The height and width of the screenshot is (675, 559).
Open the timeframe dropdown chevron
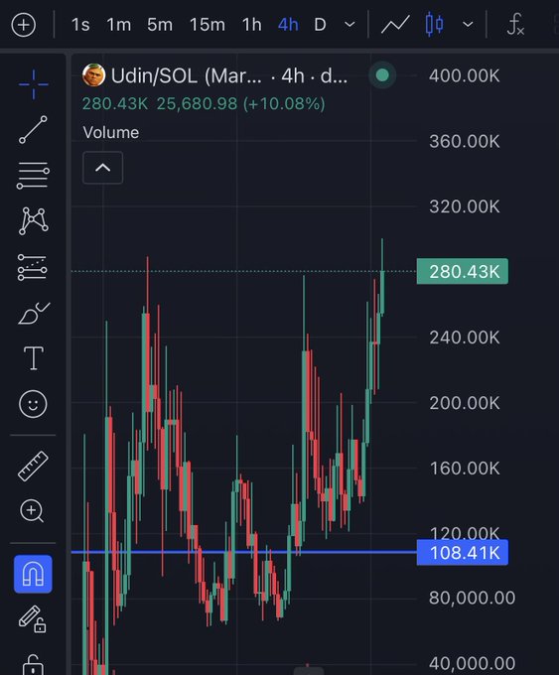click(x=350, y=25)
